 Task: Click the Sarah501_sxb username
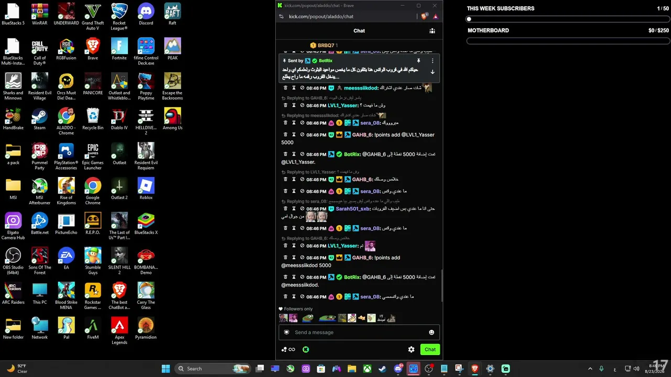(353, 208)
